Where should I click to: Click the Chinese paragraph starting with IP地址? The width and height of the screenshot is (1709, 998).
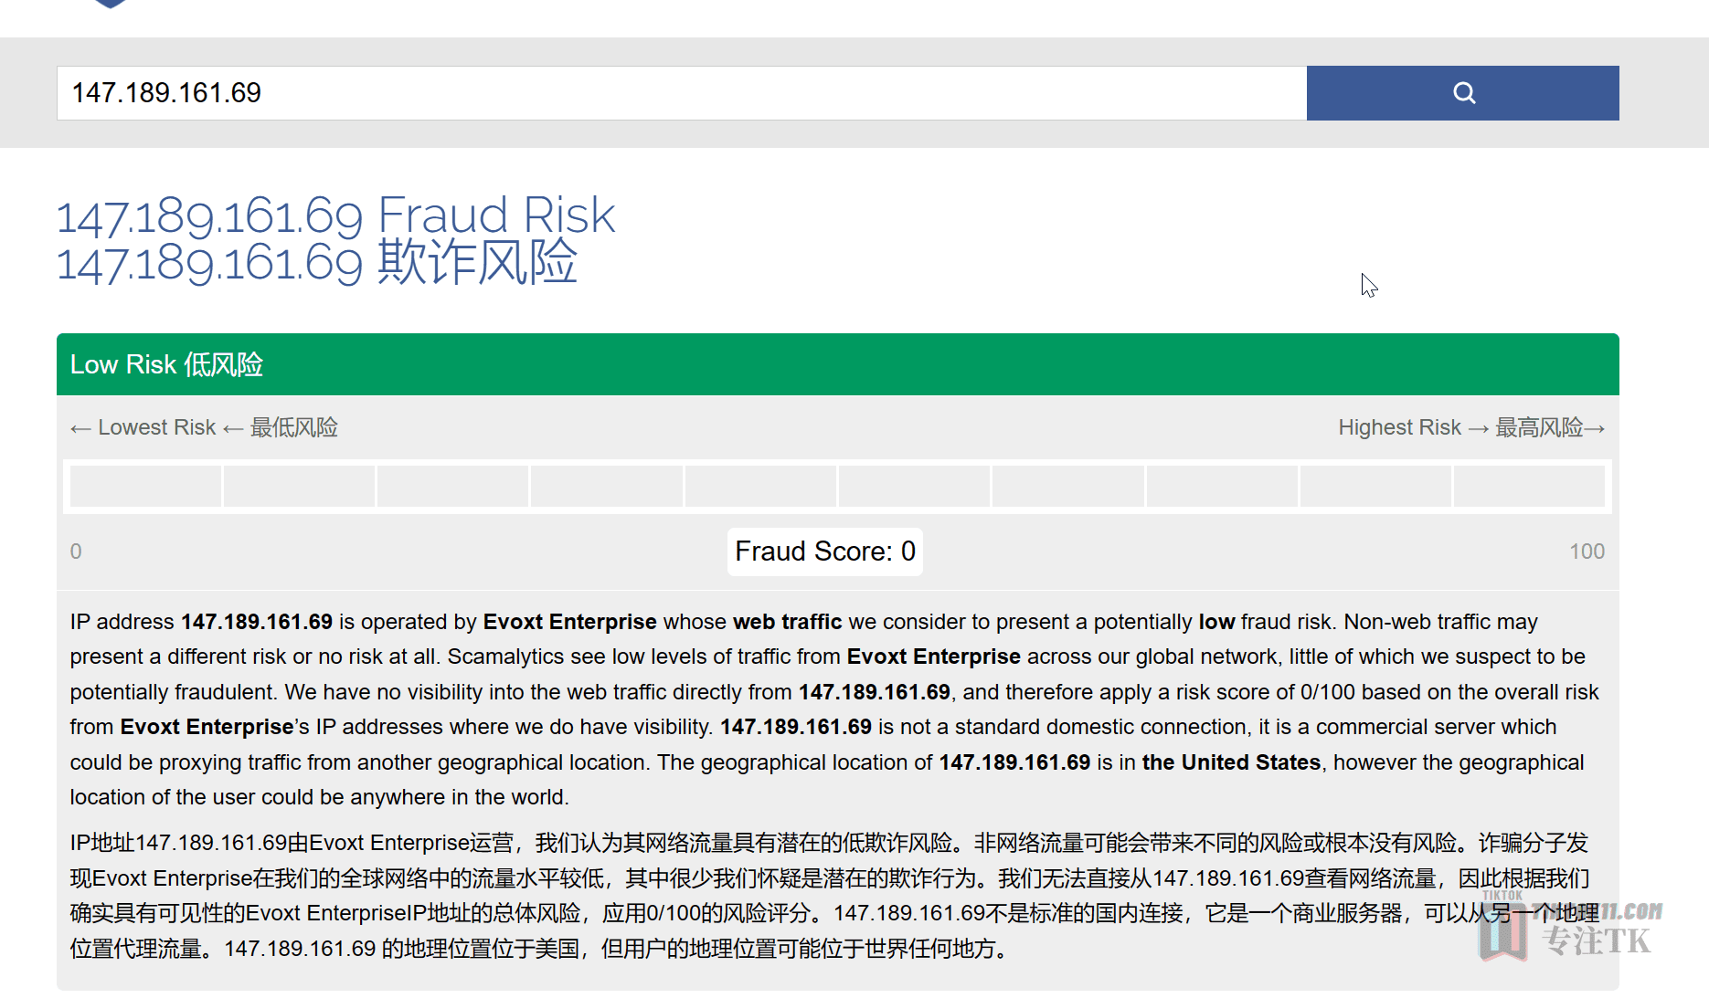(830, 896)
